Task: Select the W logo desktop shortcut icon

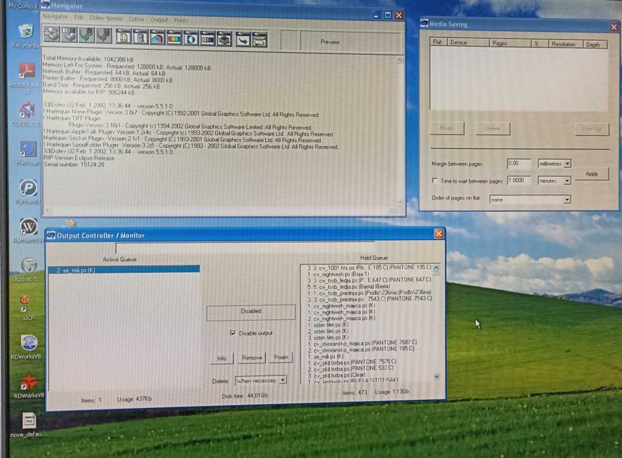Action: [28, 231]
